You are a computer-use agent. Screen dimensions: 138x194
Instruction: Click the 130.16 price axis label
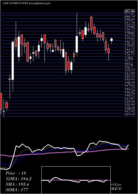pyautogui.click(x=129, y=108)
